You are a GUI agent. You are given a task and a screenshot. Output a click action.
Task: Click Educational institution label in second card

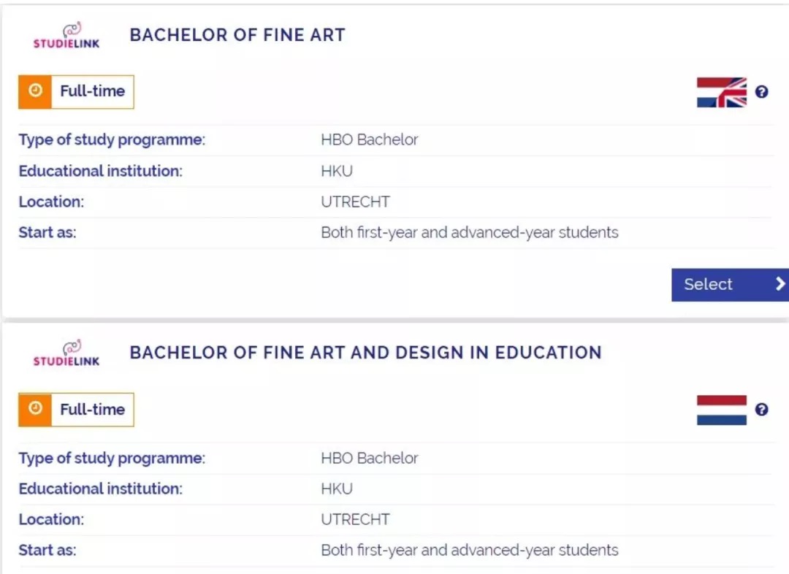click(x=101, y=489)
